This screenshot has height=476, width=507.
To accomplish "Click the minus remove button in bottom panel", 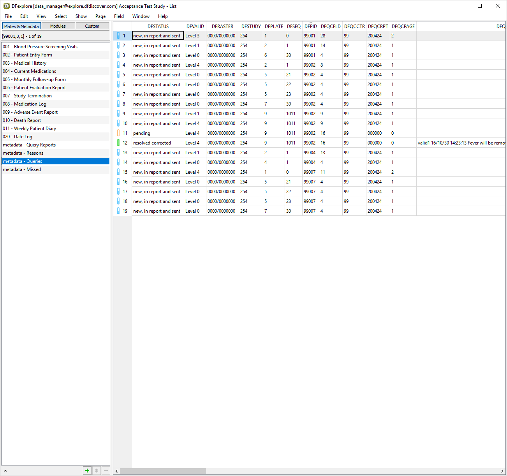I will (106, 471).
